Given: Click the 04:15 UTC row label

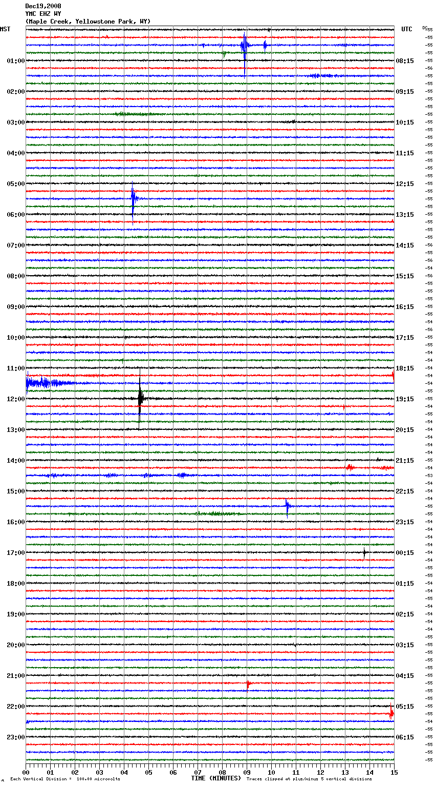Looking at the screenshot, I should point(405,676).
